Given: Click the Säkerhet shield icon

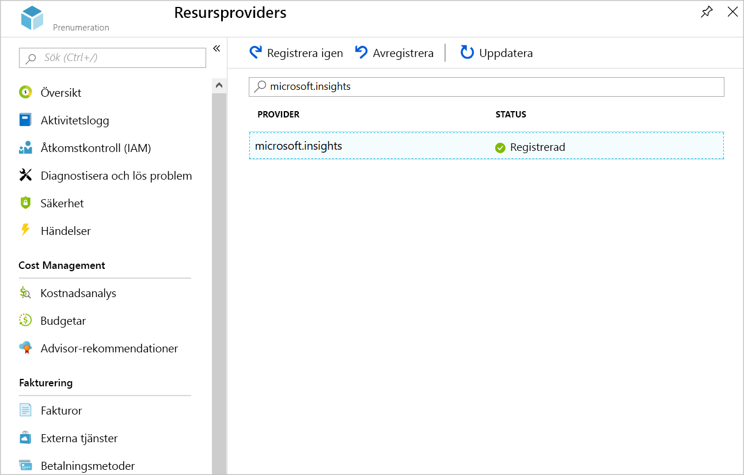Looking at the screenshot, I should pos(25,203).
